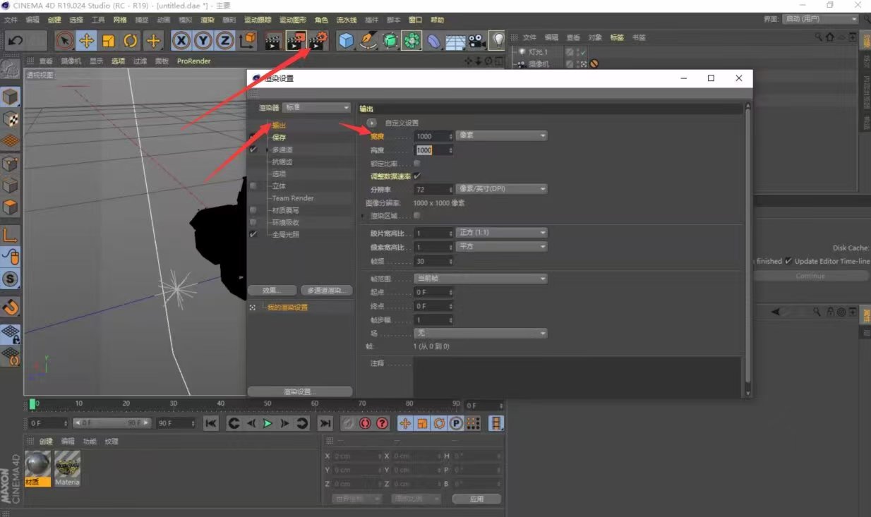871x517 pixels.
Task: Enable the magnet snap icon in left toolbar
Action: coord(11,308)
